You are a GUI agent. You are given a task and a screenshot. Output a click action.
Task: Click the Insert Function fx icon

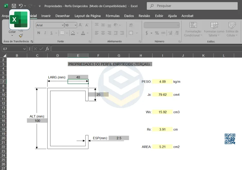[x=47, y=49]
